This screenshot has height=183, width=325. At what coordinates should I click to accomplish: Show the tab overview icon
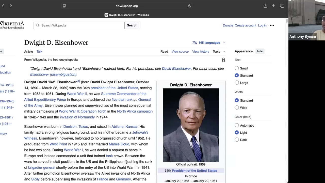tap(282, 6)
